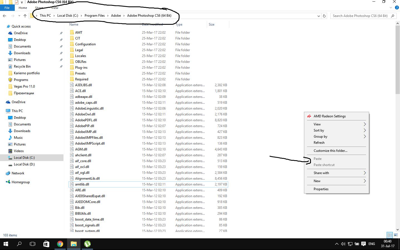This screenshot has height=250, width=400.
Task: Open File Explorer taskbar icon
Action: [73, 244]
